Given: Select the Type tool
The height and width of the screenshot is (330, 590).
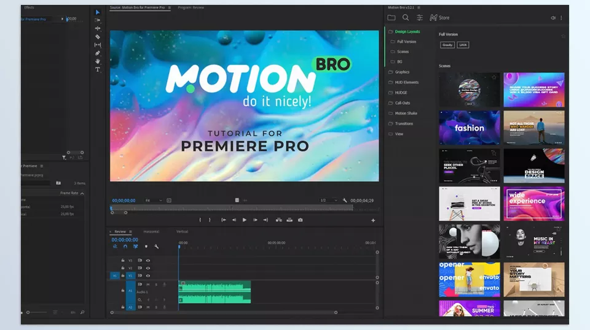Looking at the screenshot, I should 98,69.
